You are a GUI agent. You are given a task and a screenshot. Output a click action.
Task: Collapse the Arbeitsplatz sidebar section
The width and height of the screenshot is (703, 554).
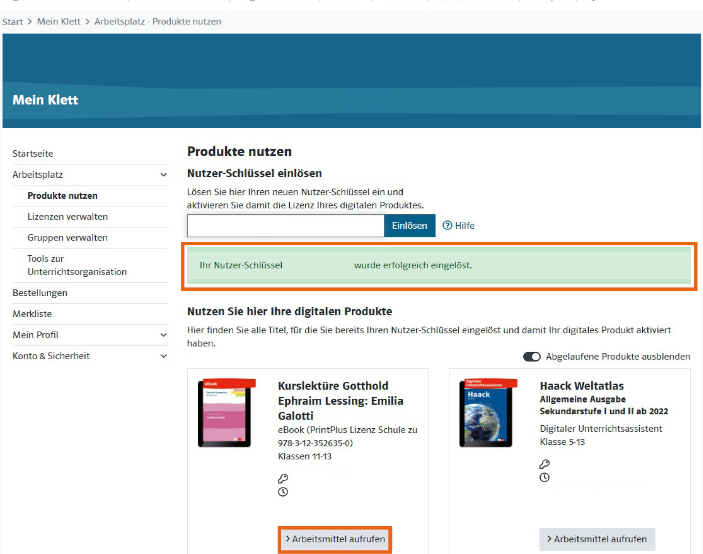[163, 175]
